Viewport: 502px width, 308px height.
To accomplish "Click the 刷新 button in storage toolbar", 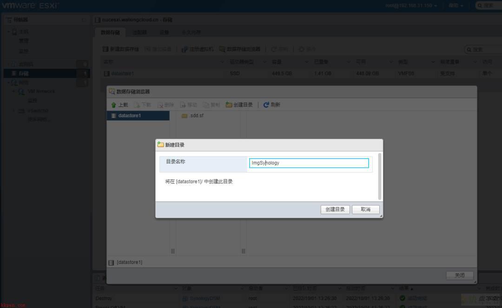I will 280,49.
